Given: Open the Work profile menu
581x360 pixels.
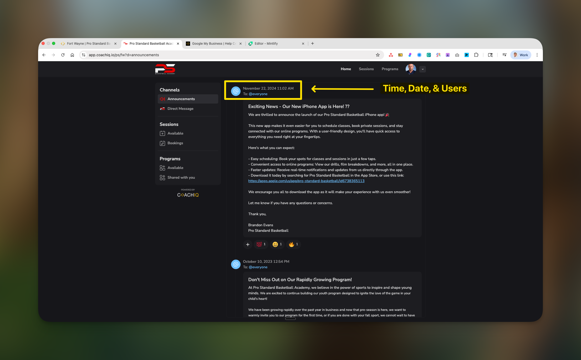Looking at the screenshot, I should (521, 55).
